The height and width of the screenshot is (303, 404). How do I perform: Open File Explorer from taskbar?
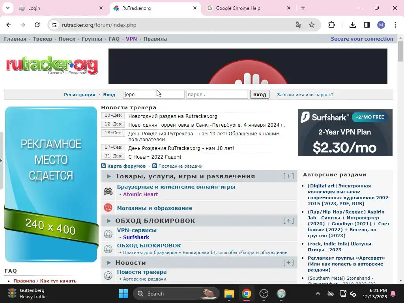(229, 294)
